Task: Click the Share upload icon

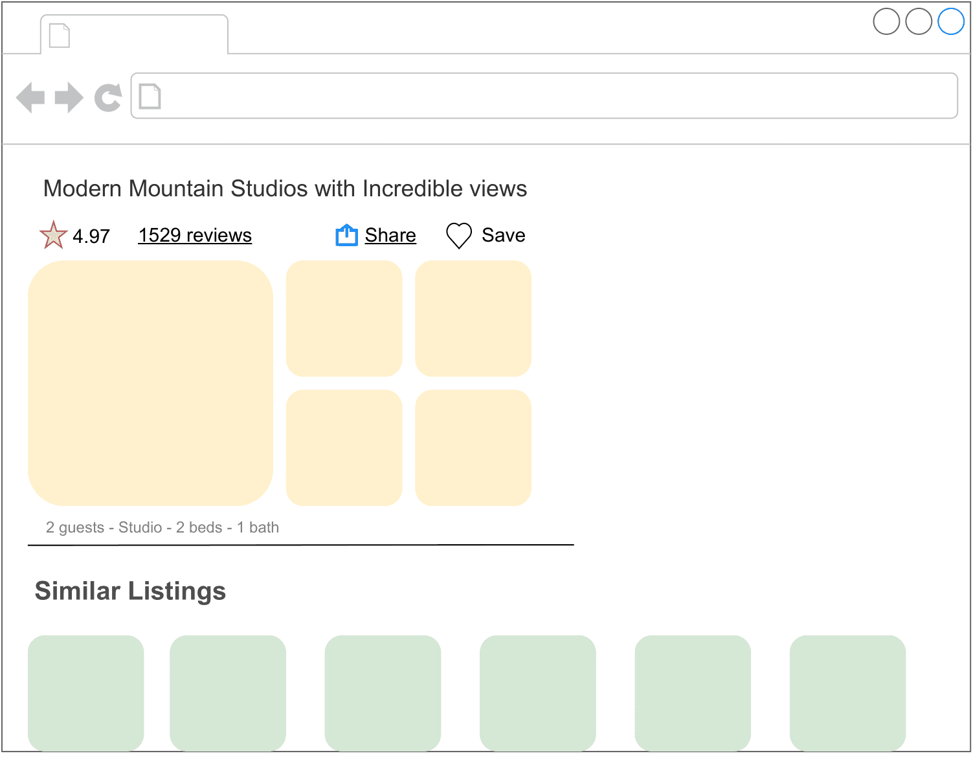Action: pyautogui.click(x=346, y=235)
